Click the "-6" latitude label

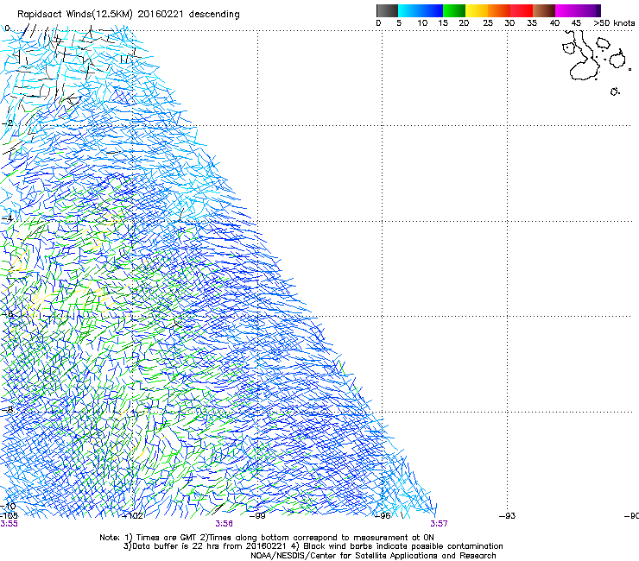click(x=7, y=313)
